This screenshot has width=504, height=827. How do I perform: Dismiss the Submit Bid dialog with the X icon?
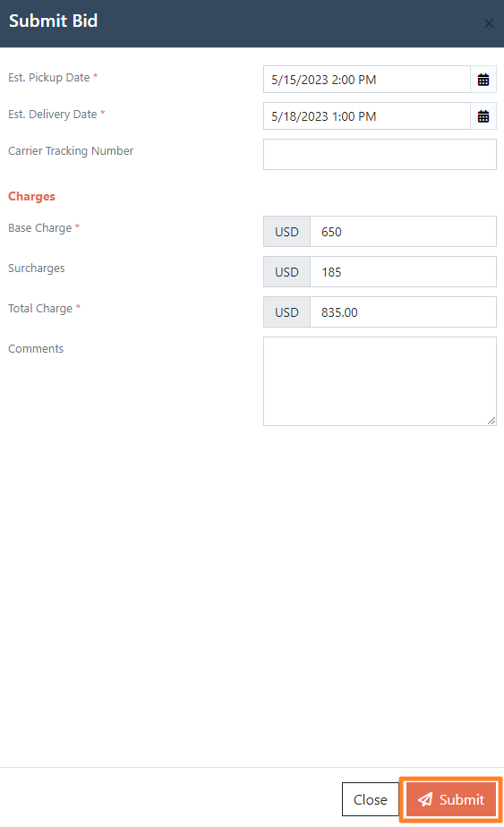[489, 23]
